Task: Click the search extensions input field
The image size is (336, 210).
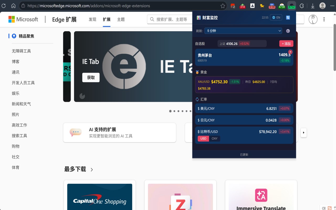Action: click(170, 19)
